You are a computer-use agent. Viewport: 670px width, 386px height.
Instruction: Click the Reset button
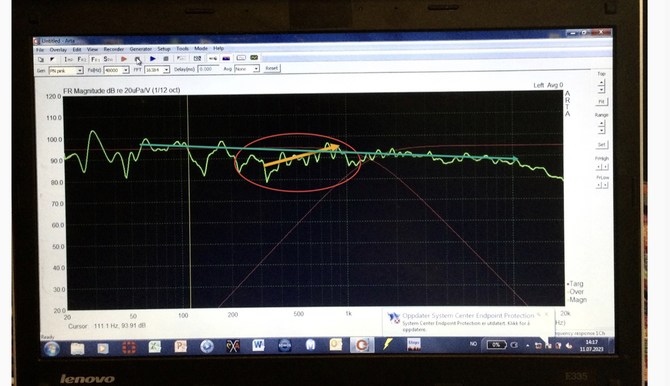click(271, 68)
